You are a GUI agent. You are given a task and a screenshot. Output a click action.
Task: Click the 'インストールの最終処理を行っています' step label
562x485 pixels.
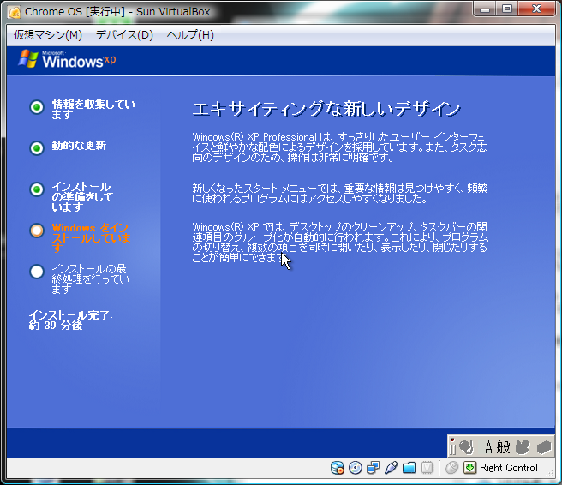coord(90,278)
